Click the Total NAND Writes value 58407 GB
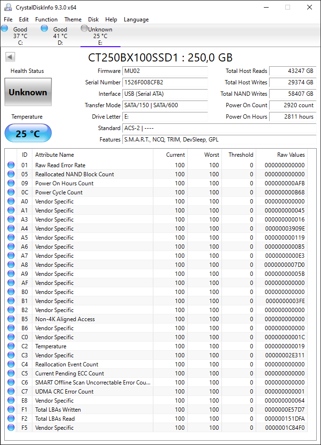This screenshot has height=445, width=321. 292,94
